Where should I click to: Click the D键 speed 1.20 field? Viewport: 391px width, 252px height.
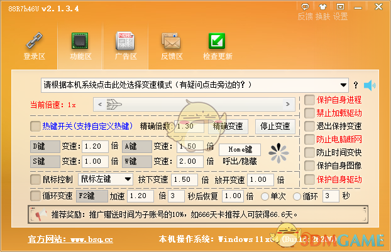click(96, 147)
